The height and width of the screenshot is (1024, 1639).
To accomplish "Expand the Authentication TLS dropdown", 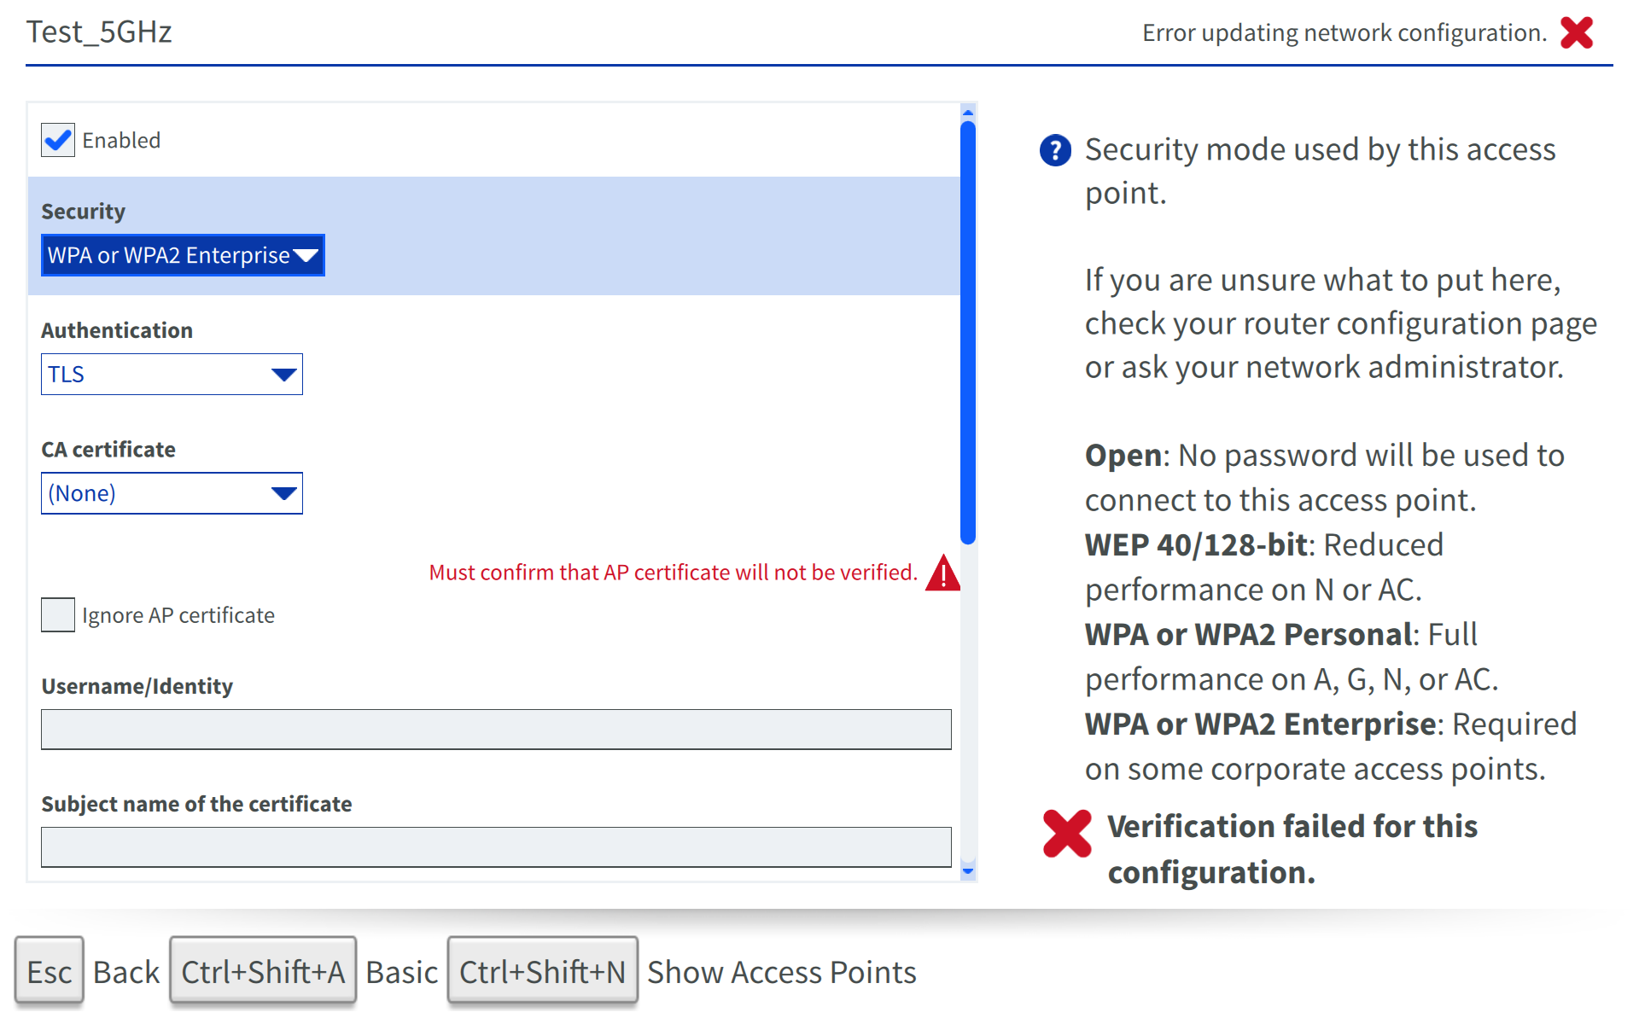I will (x=172, y=375).
